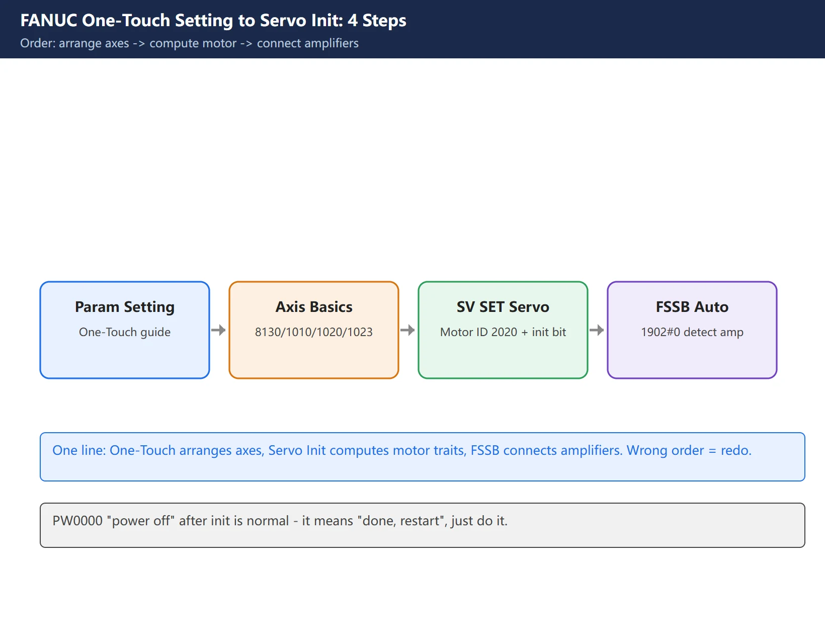This screenshot has width=825, height=644.
Task: Click the arrow between SV SET Servo and FSSB Auto
Action: (x=597, y=330)
